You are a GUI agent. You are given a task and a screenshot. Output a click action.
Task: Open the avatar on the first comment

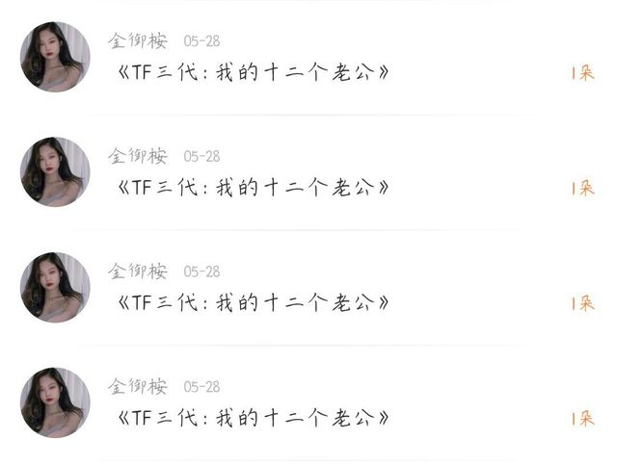point(55,57)
